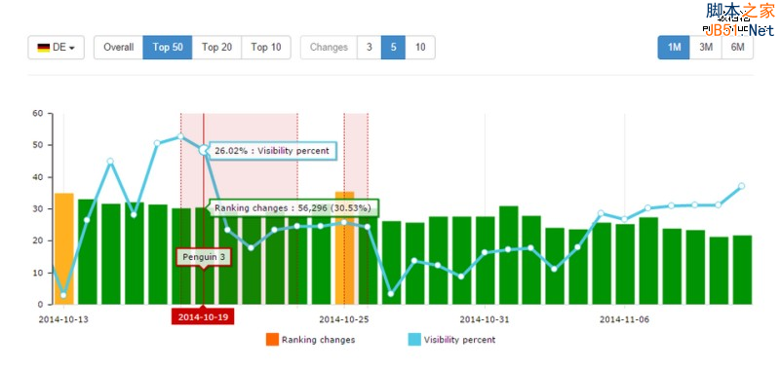
Task: Click the red 2014-10-19 date label
Action: click(203, 316)
